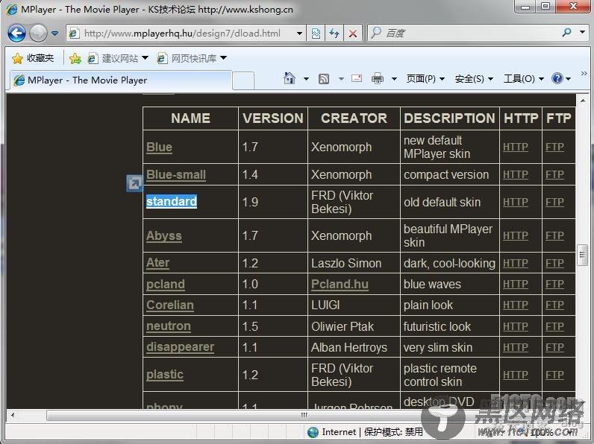Click the blue help question mark icon
This screenshot has width=594, height=444.
(x=557, y=78)
